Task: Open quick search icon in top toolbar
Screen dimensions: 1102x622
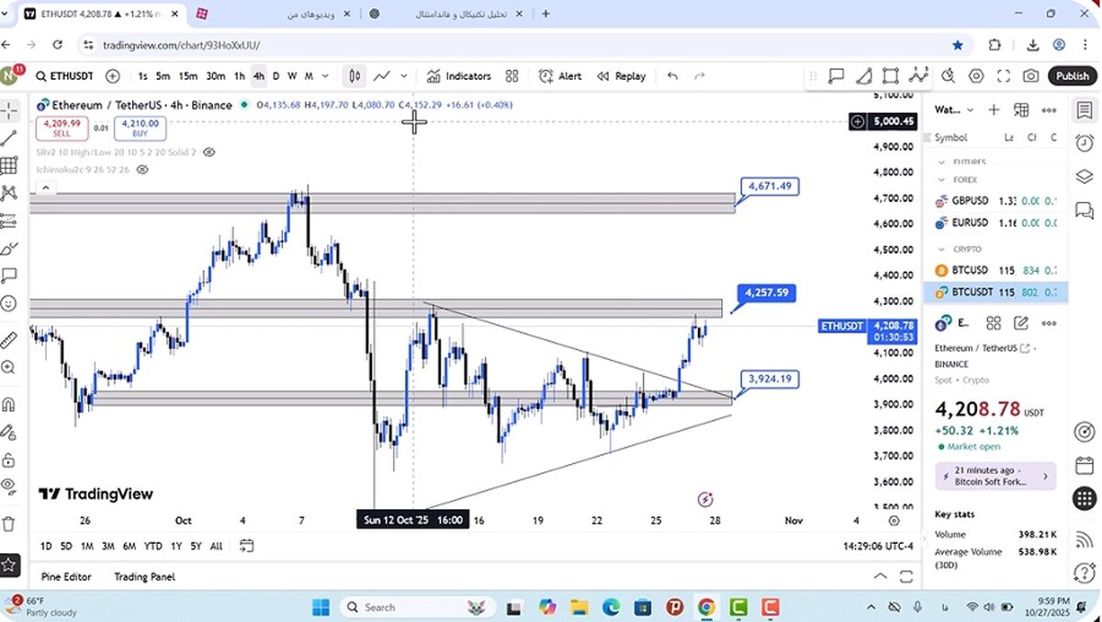Action: (948, 76)
